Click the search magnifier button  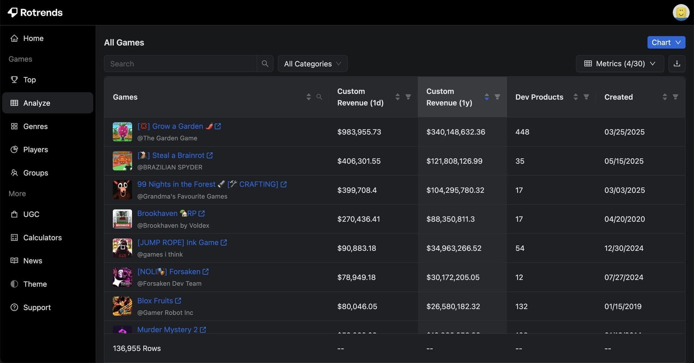(x=265, y=64)
